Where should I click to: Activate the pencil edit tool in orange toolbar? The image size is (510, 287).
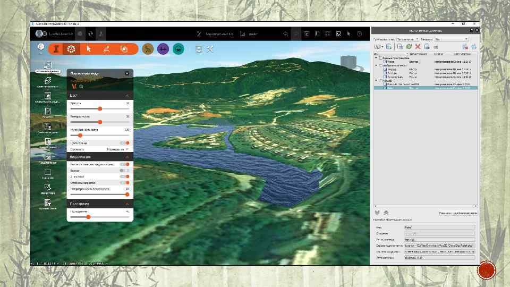click(x=106, y=49)
